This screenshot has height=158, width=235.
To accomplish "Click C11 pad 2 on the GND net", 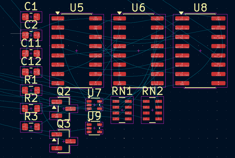I will pos(37,54).
